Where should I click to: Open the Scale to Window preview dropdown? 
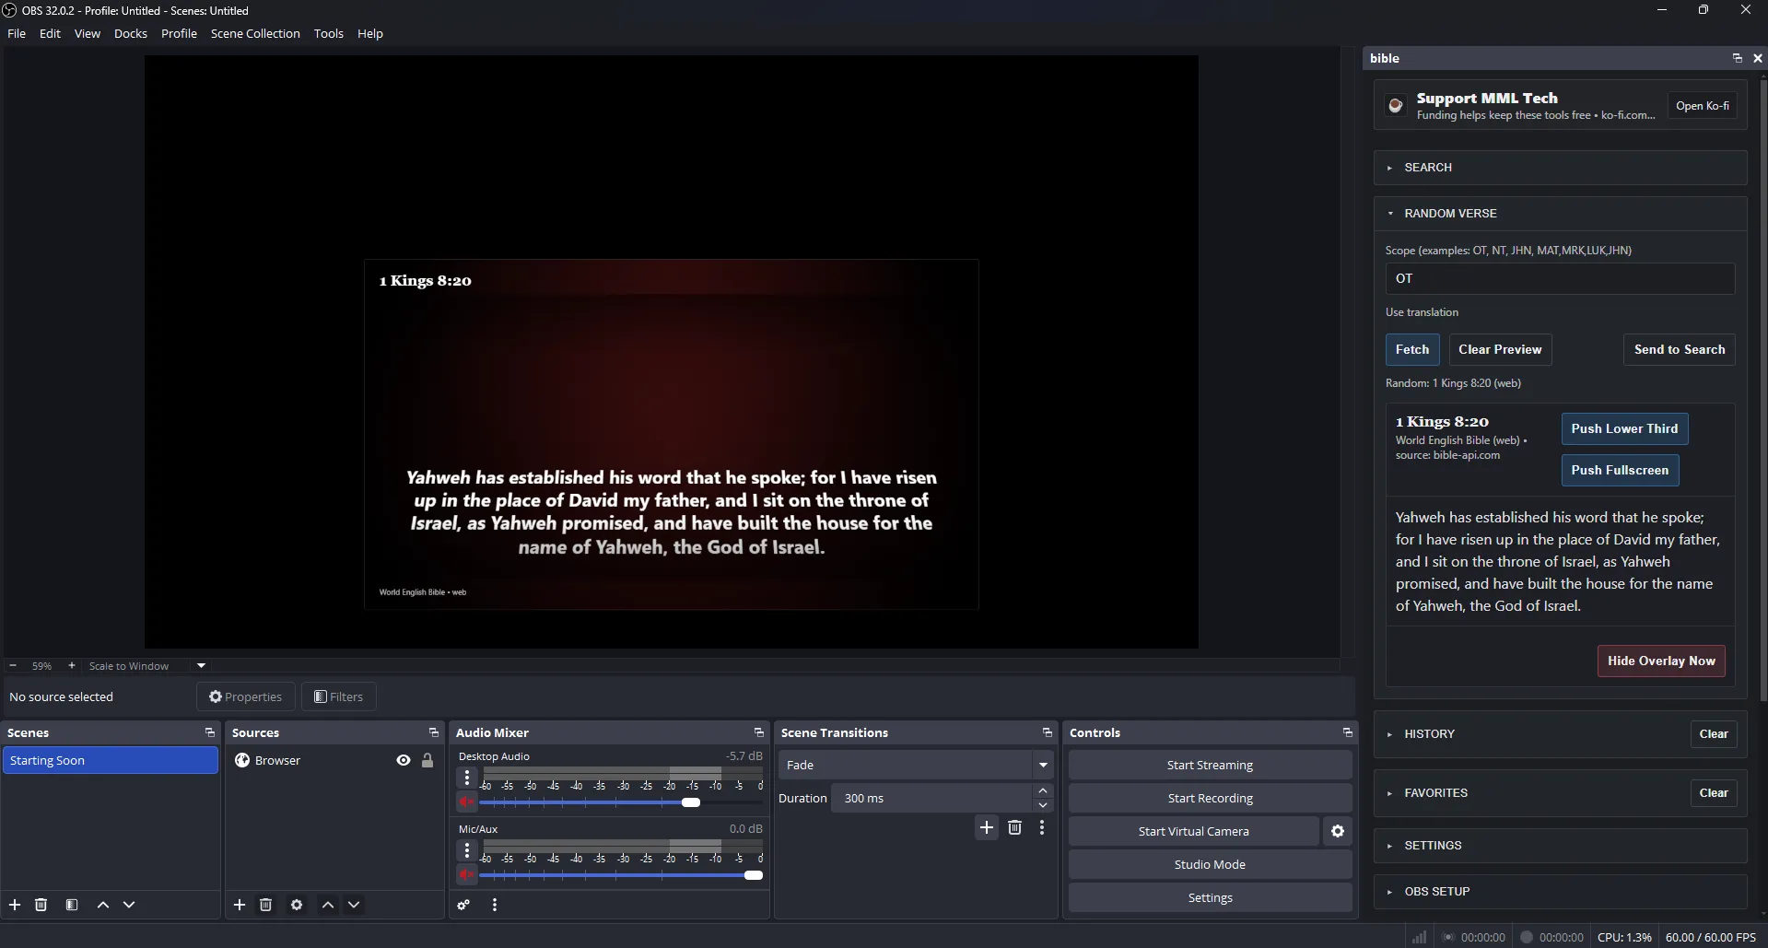[x=199, y=665]
